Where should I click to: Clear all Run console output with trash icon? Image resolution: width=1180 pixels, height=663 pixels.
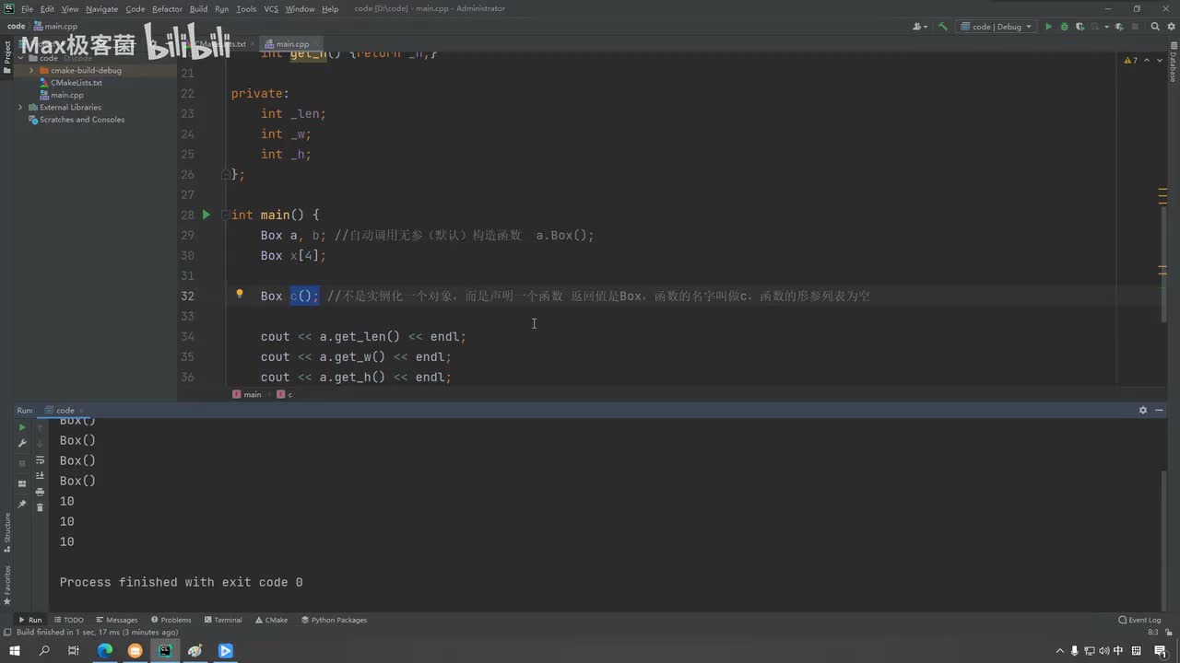[x=40, y=507]
